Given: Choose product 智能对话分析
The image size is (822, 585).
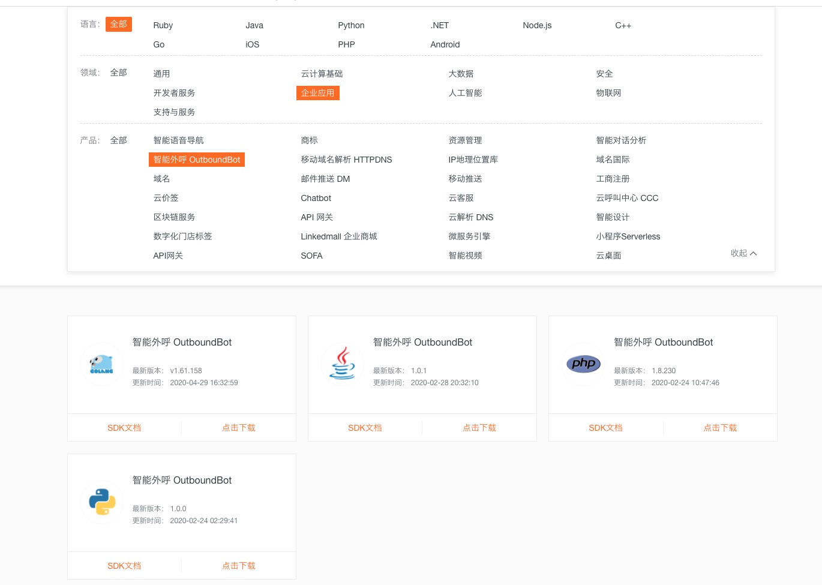Looking at the screenshot, I should pos(621,140).
